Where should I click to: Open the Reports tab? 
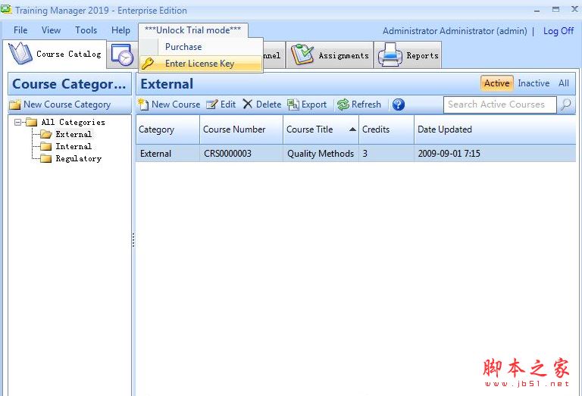pos(408,55)
